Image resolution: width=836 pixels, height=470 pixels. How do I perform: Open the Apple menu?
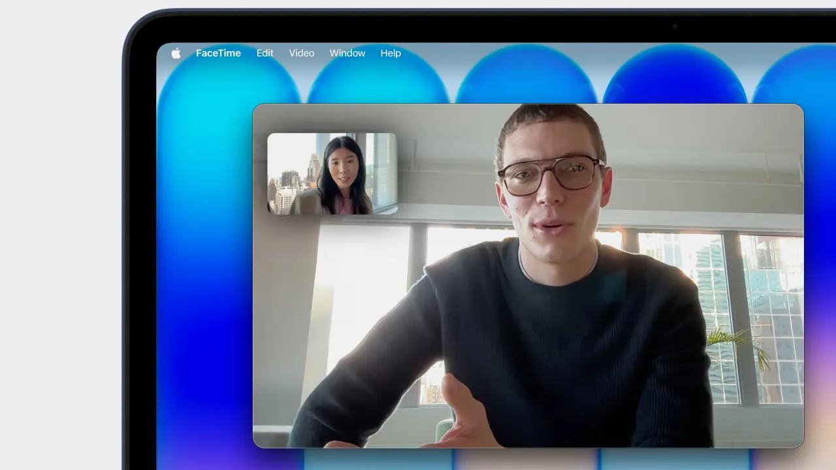176,54
